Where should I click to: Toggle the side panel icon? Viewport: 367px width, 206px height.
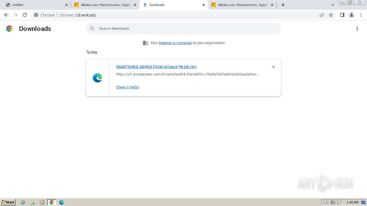(x=342, y=15)
